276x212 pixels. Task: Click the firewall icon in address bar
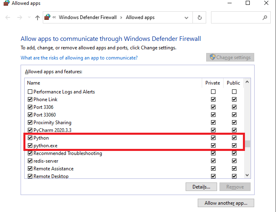tap(48, 17)
